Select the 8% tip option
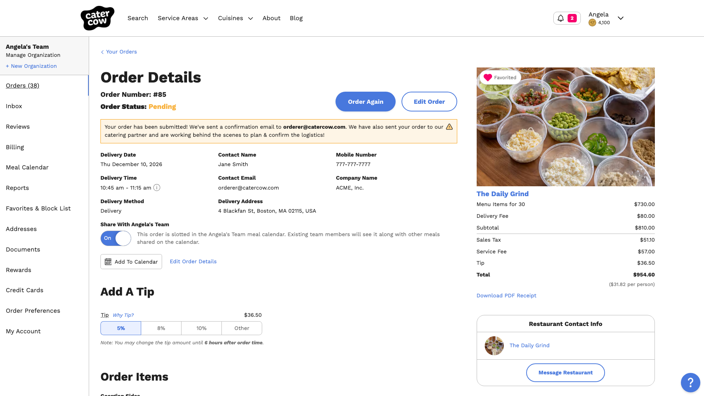This screenshot has height=396, width=704. 161,328
